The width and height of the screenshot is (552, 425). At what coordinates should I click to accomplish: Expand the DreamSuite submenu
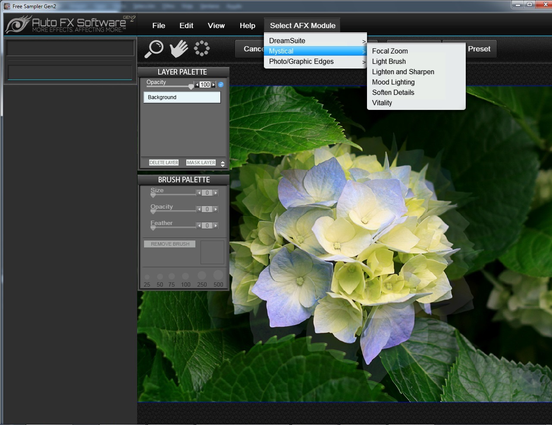coord(316,41)
